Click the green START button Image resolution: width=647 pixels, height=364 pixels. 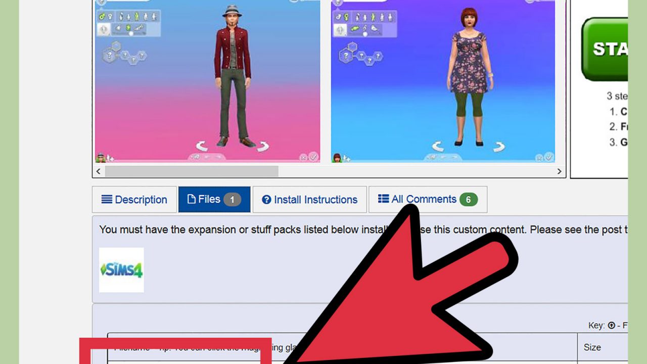(x=605, y=49)
